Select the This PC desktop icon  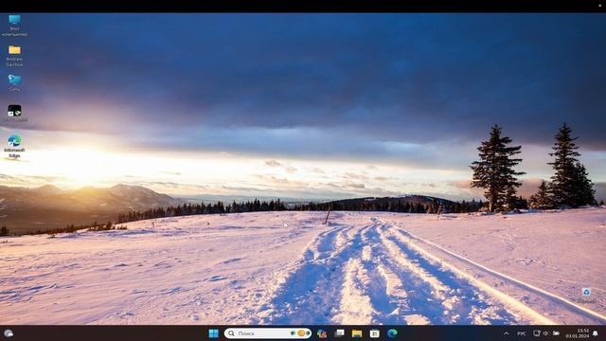pos(14,26)
